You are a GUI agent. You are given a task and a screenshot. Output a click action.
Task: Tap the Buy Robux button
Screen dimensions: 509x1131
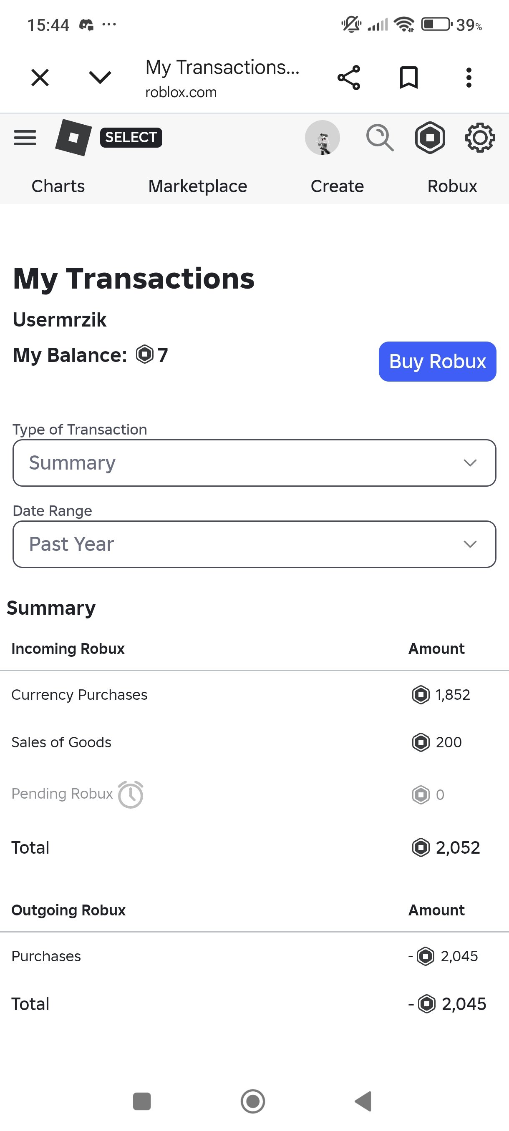437,361
